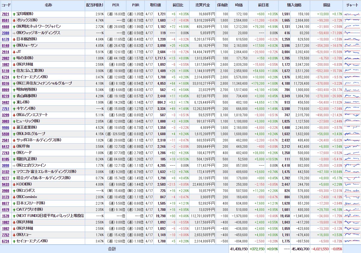Click the red down arrow beside (株)リコー

14,235
